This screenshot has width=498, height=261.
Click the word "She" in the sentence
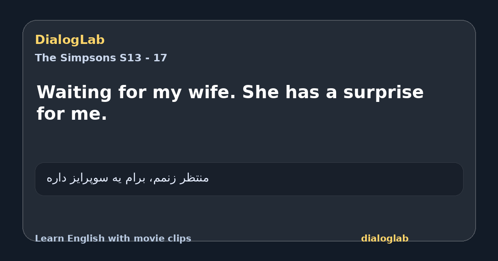(260, 92)
